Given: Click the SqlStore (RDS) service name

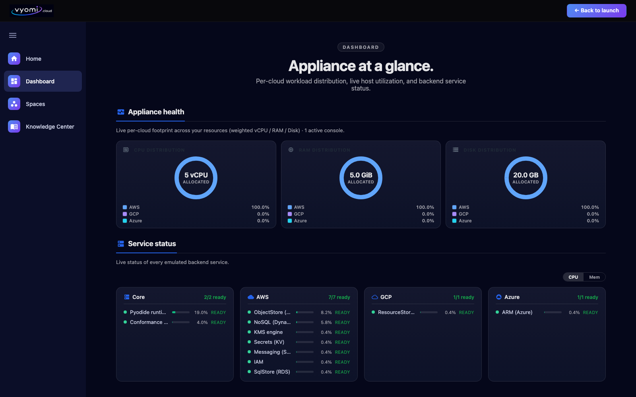Looking at the screenshot, I should 272,372.
